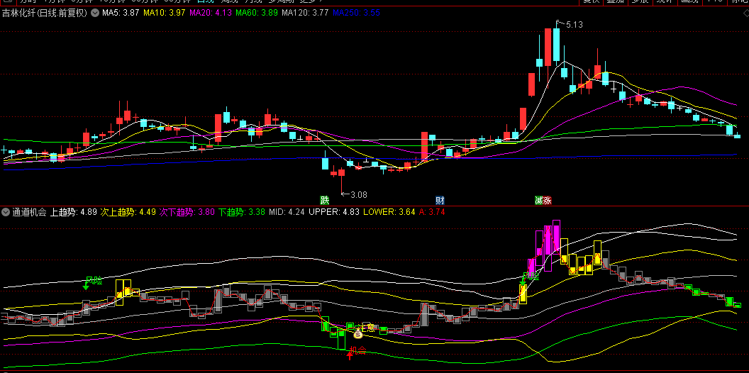Click the MA120: 3.77 label
749x373 pixels.
(x=305, y=13)
